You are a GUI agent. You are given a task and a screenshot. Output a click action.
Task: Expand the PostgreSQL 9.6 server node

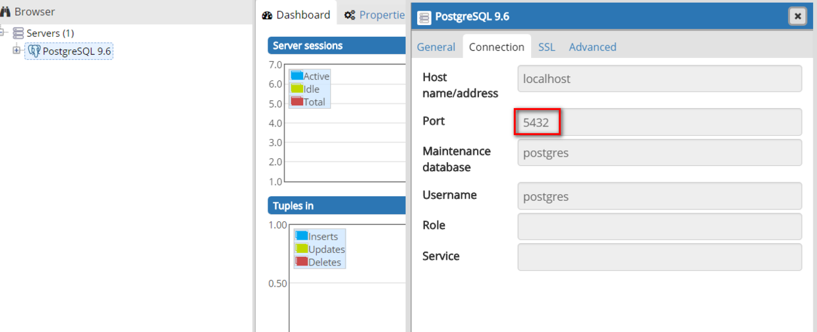coord(16,50)
